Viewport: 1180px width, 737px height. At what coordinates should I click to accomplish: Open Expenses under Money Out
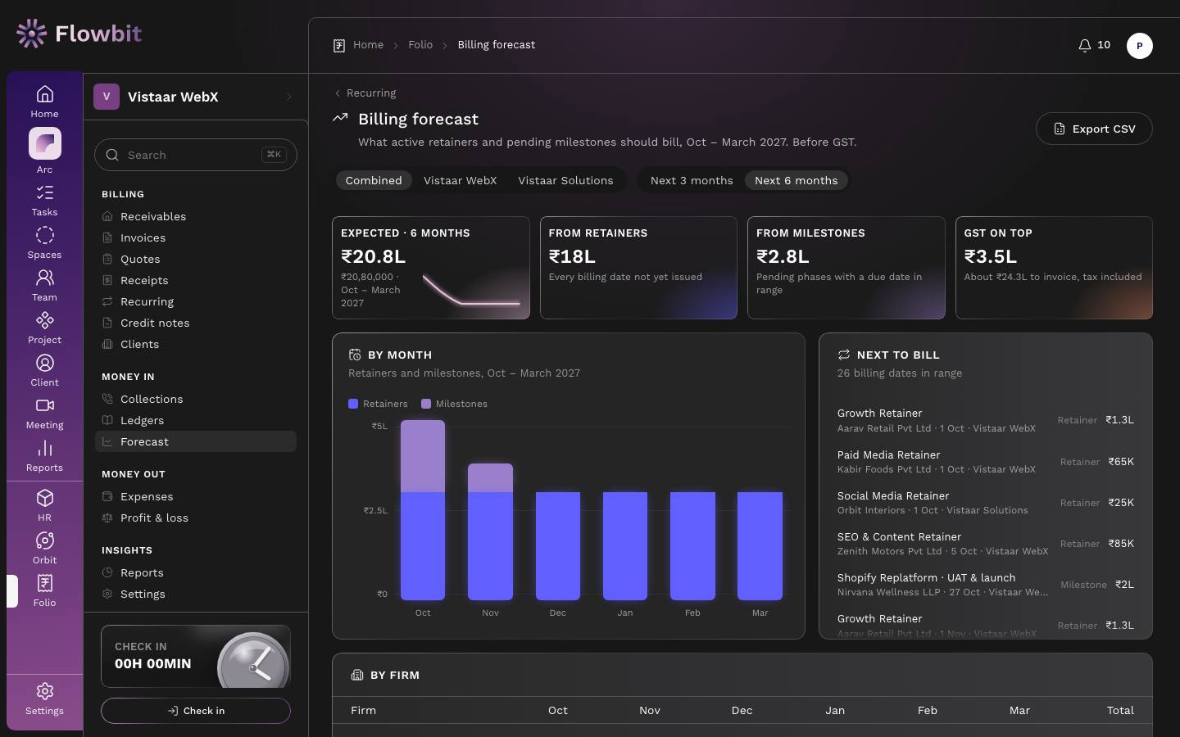(195, 496)
